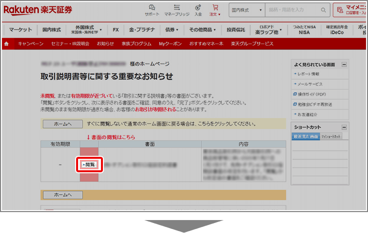Open the 家族プログラム link
368x233 pixels.
tap(136, 44)
